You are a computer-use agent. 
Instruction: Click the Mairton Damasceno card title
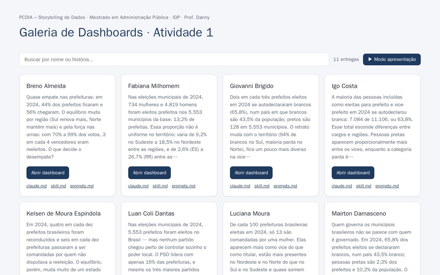click(x=359, y=213)
